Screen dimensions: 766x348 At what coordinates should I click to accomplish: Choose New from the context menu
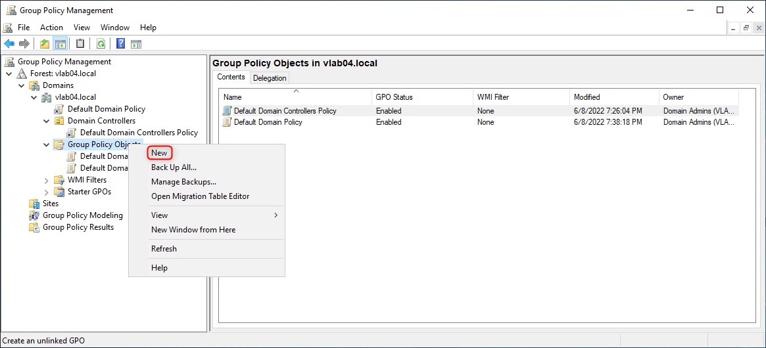pos(160,153)
